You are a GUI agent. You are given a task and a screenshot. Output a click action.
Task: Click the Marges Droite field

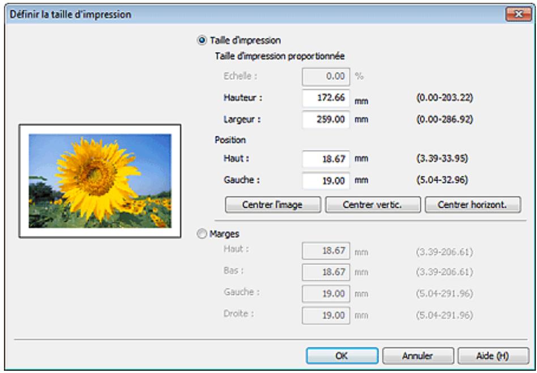pyautogui.click(x=326, y=315)
